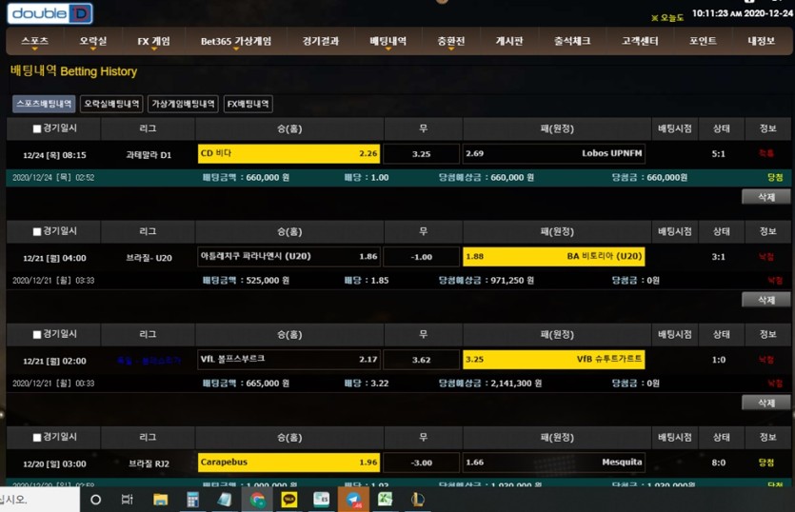Delete the first bet with 삭제 button

click(765, 197)
